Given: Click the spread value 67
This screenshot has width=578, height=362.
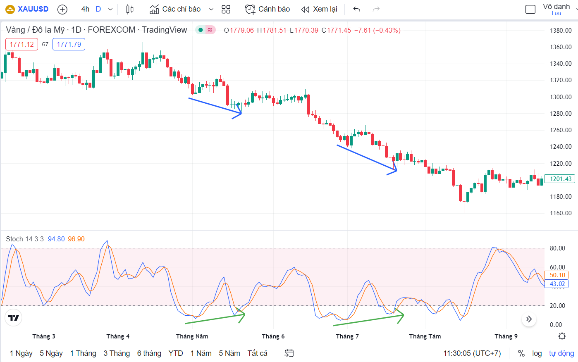Looking at the screenshot, I should pyautogui.click(x=45, y=44).
